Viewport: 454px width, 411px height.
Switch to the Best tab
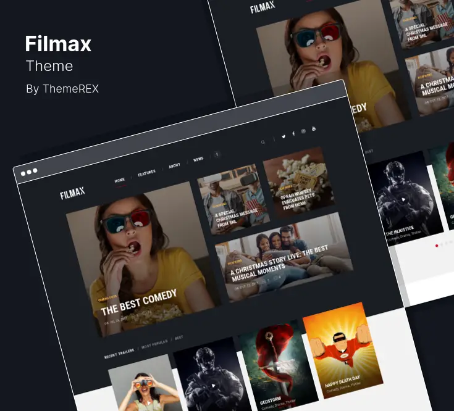[x=179, y=338]
